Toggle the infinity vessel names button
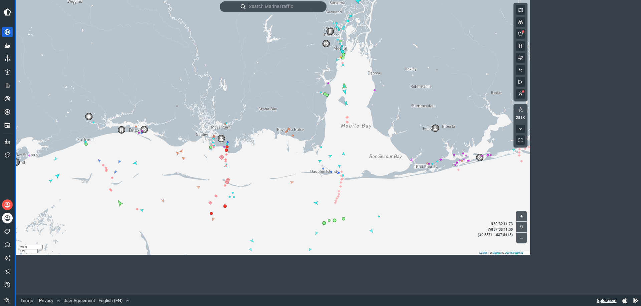641x306 pixels. 520,129
